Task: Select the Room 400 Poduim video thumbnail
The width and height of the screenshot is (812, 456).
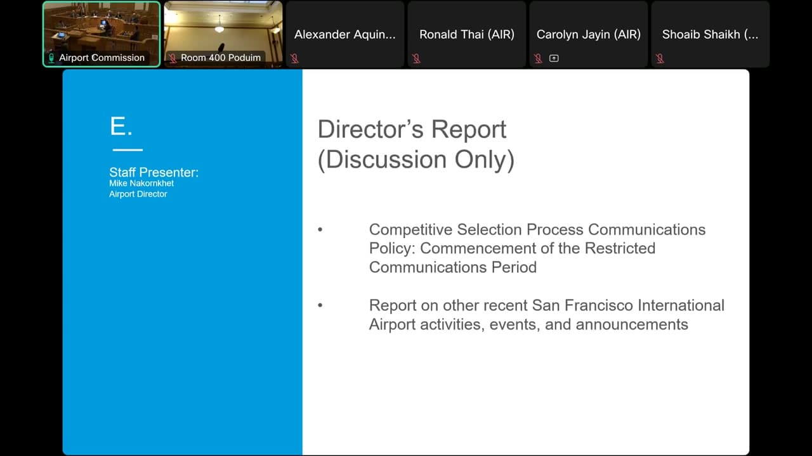Action: tap(223, 34)
